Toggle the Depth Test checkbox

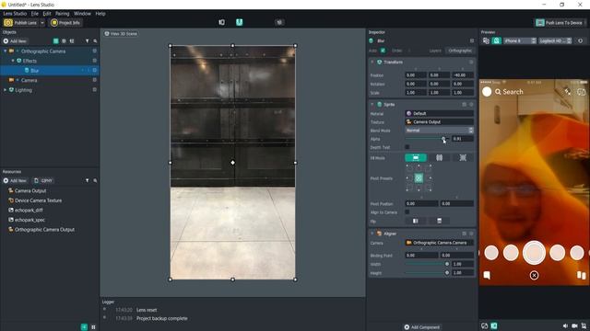point(407,147)
